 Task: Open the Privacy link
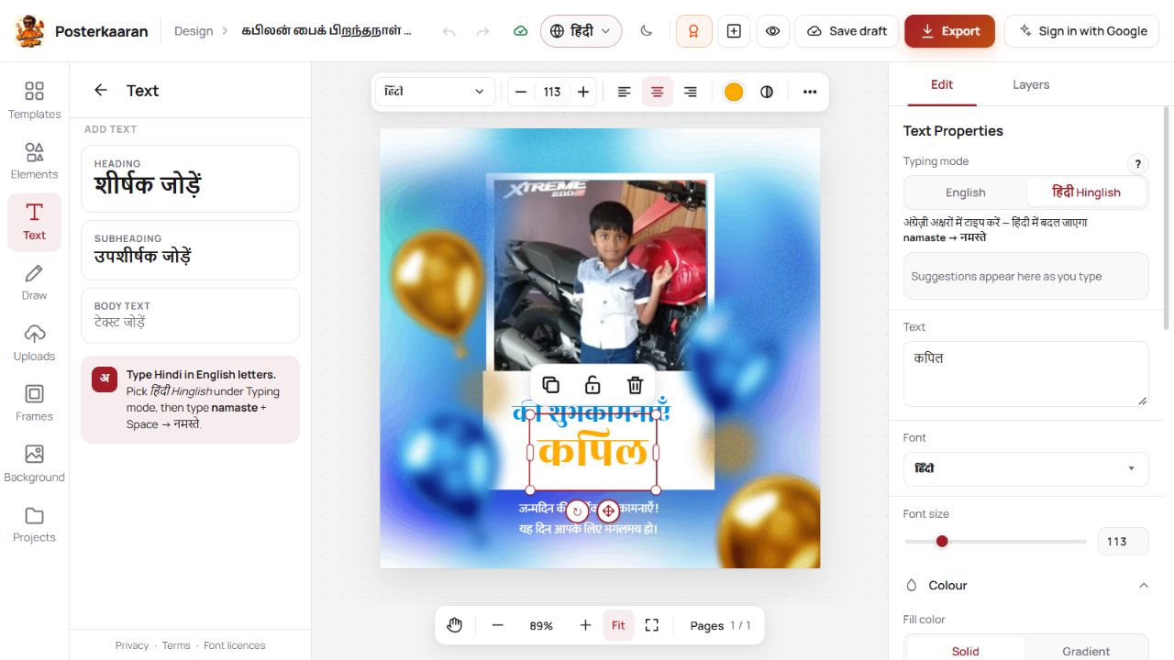(x=132, y=645)
